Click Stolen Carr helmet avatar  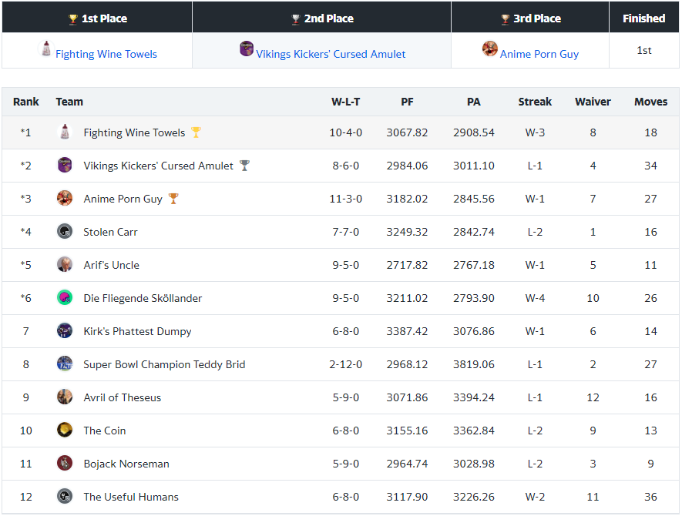65,231
